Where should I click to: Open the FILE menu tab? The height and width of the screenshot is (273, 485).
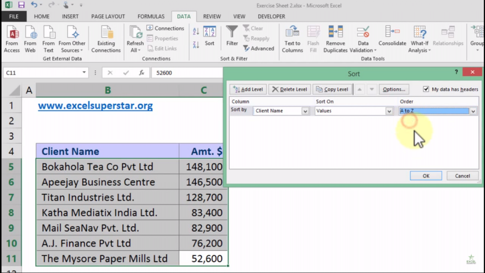point(14,17)
